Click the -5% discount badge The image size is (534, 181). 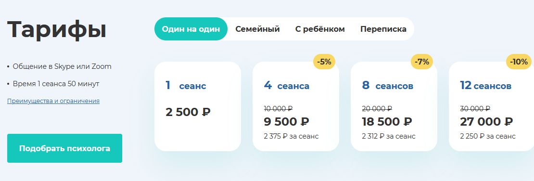pyautogui.click(x=324, y=62)
